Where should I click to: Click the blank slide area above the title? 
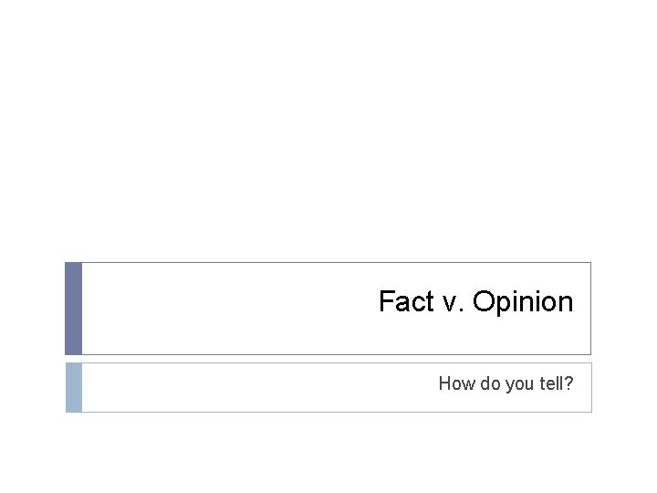(328, 137)
